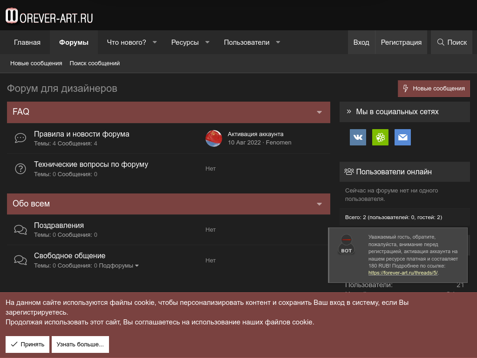Viewport: 477px width, 358px height.
Task: Click chat bubbles icon beside Поздравления
Action: 20,229
